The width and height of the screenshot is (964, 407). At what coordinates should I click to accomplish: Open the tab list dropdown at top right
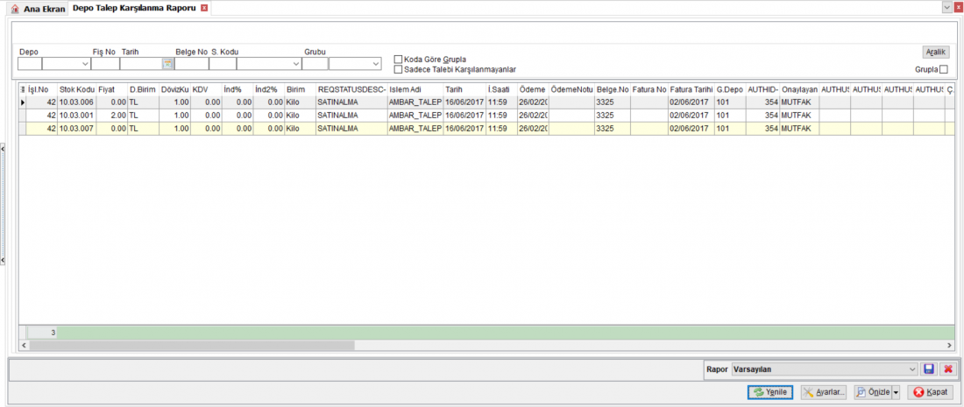[x=947, y=6]
